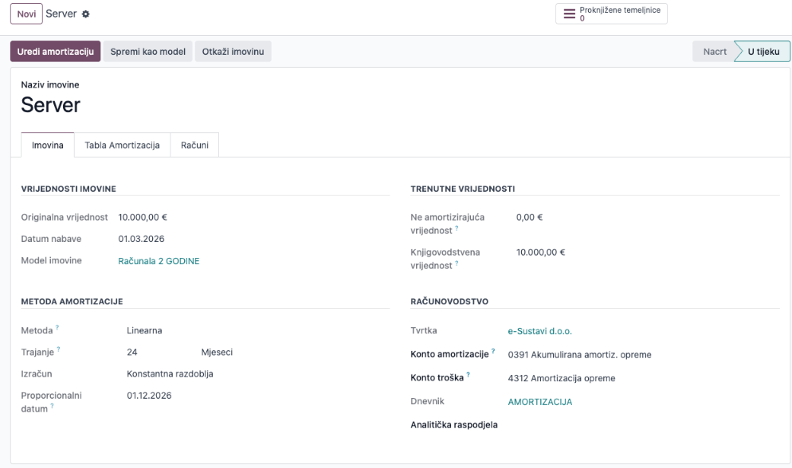Image resolution: width=792 pixels, height=468 pixels.
Task: Click the Linearna method value
Action: (144, 331)
